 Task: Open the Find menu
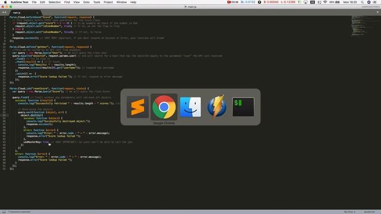point(67,2)
